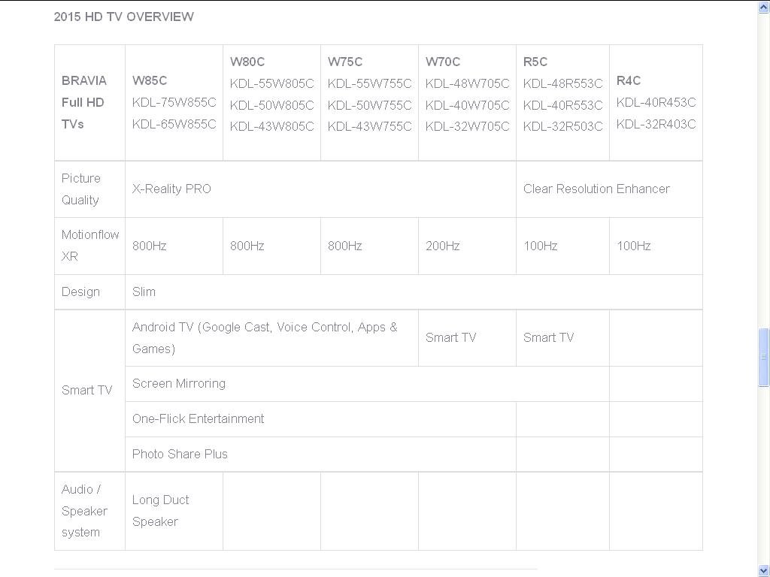Select the Clear Resolution Enhancer cell
Screen dimensions: 770x577
(596, 189)
